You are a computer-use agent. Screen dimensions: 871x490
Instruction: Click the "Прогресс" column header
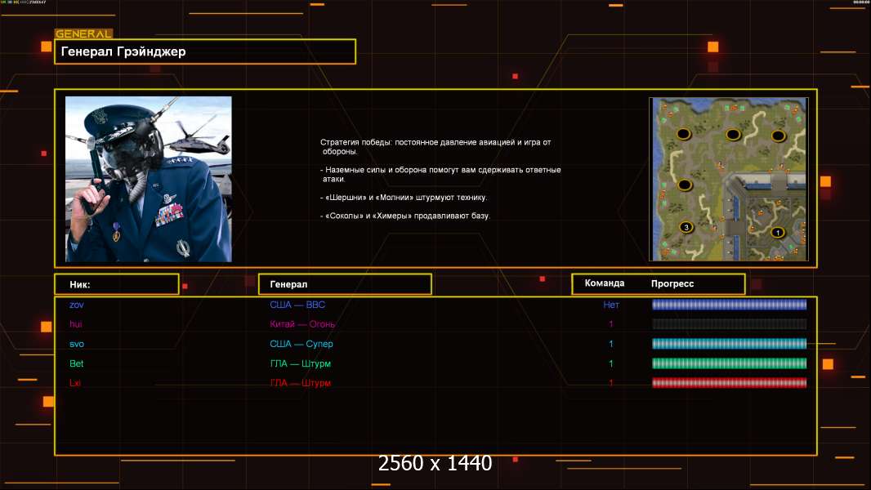(672, 284)
